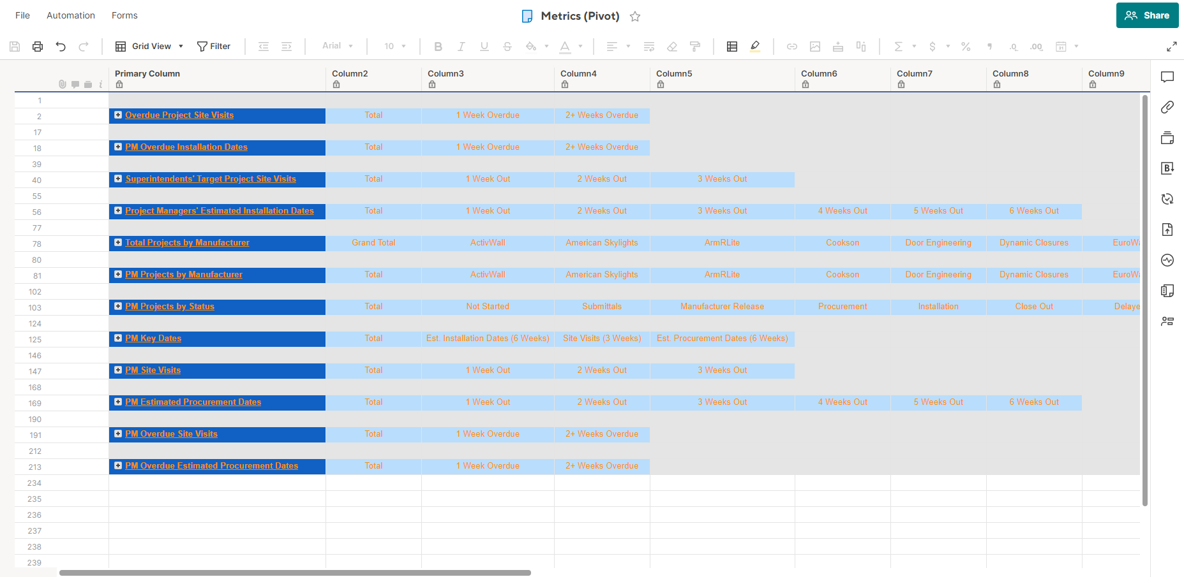Image resolution: width=1184 pixels, height=577 pixels.
Task: Open Work Insights icon in right sidebar
Action: pos(1167,321)
